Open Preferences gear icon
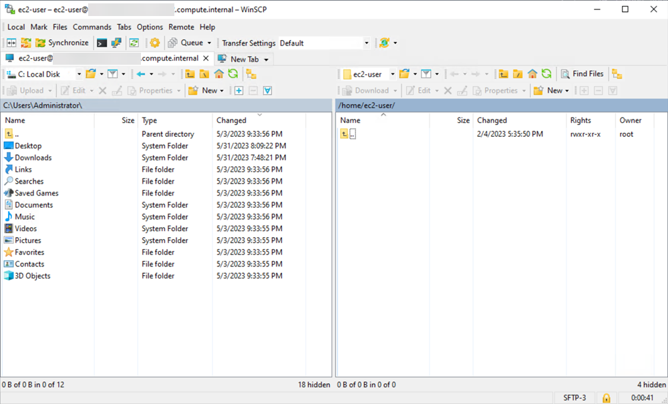 coord(155,43)
